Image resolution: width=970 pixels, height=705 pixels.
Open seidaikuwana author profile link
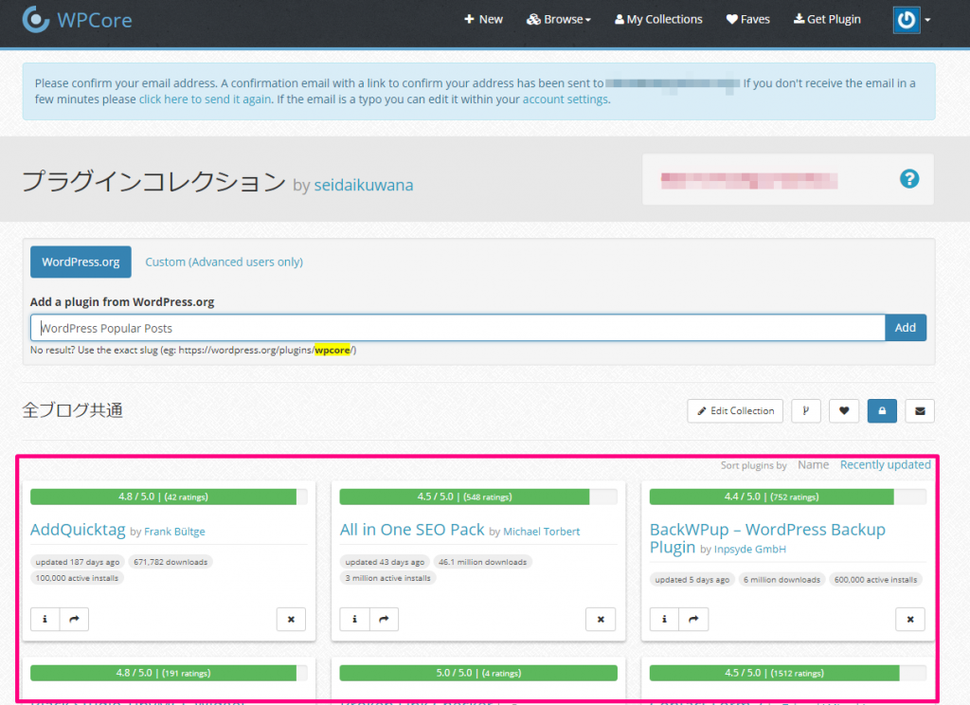(364, 185)
